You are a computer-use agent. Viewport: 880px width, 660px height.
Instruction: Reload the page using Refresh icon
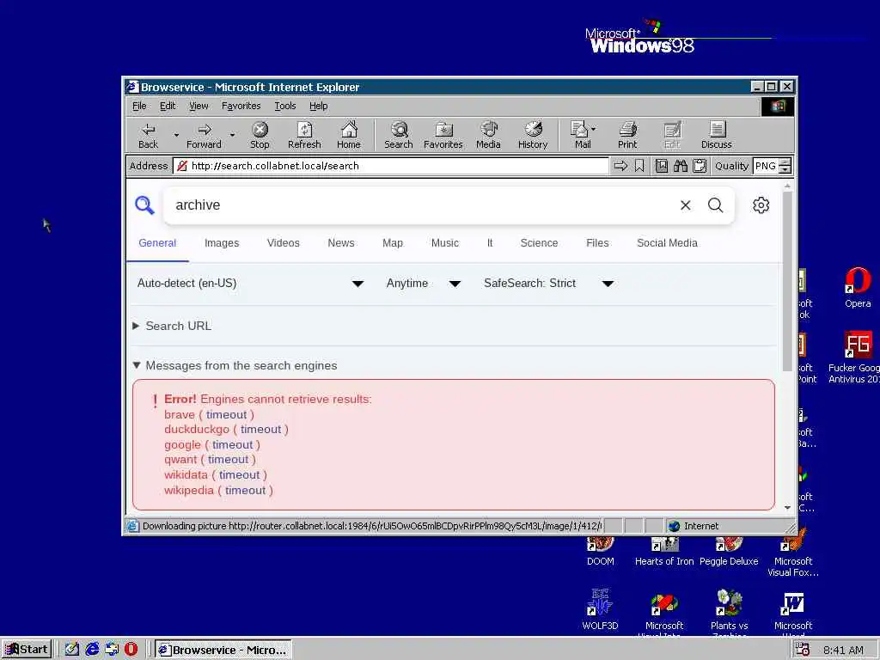[x=304, y=136]
